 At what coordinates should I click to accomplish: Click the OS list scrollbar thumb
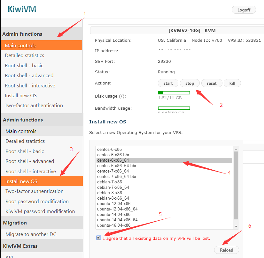point(236,185)
